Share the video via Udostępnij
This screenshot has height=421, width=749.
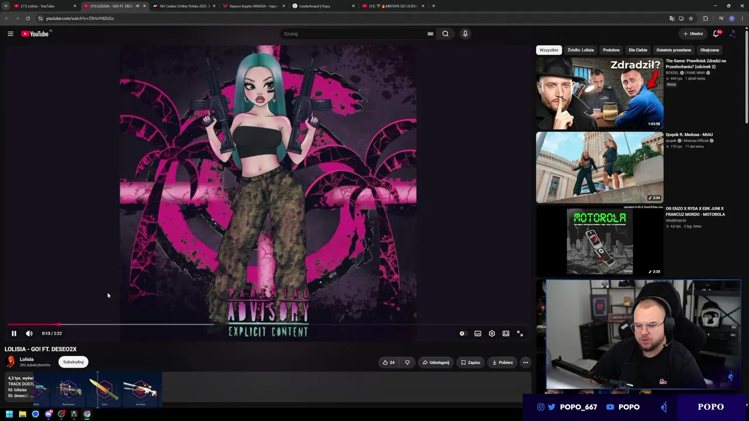pos(436,363)
